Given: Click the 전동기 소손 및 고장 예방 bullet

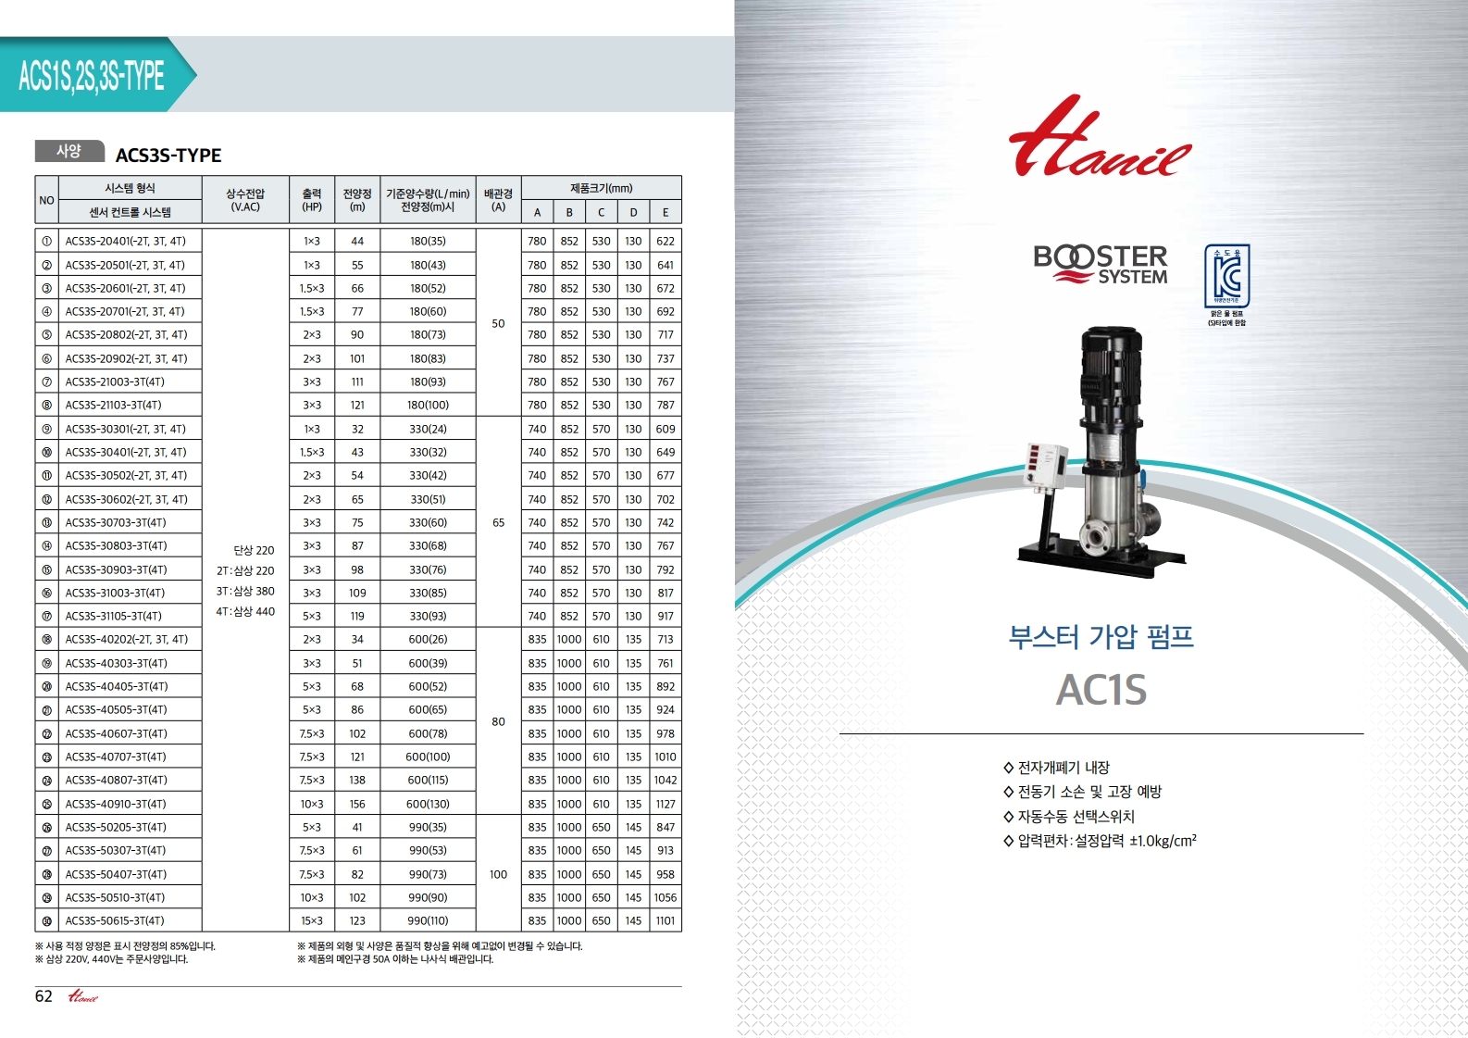Looking at the screenshot, I should click(1082, 792).
